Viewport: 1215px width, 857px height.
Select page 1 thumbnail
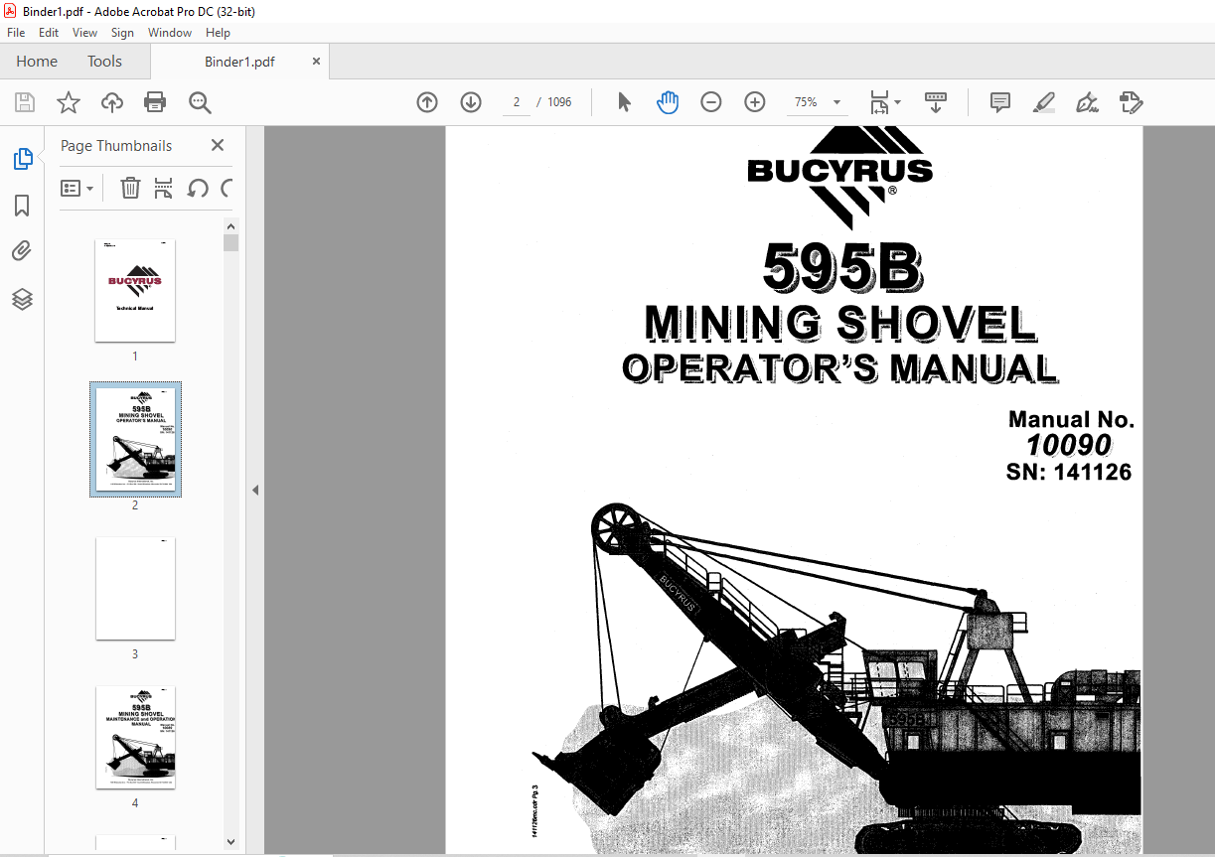[x=135, y=291]
